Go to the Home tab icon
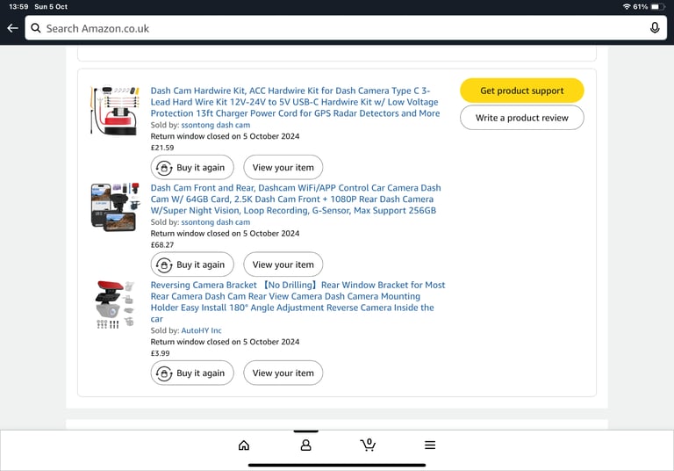This screenshot has width=674, height=471. (x=244, y=446)
